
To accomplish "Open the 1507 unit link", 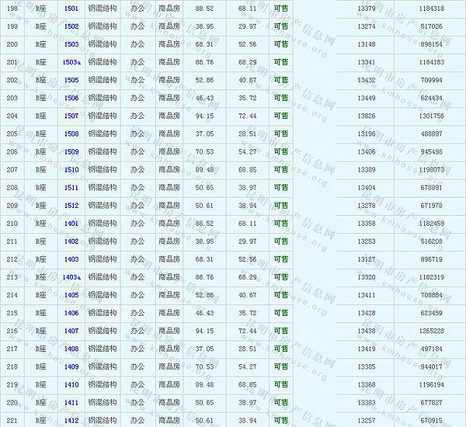I will 71,116.
